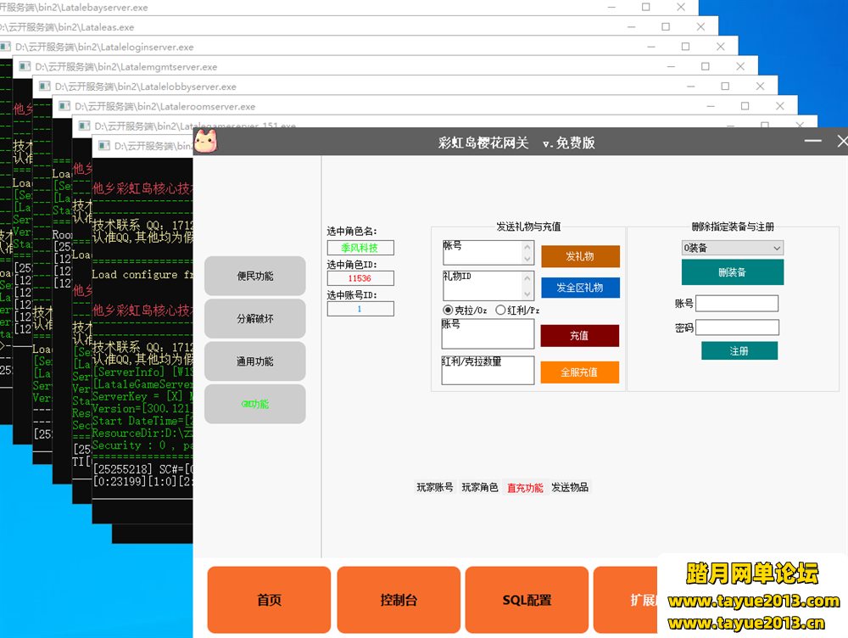
Task: Switch to the 发送物品 tab
Action: click(x=570, y=488)
